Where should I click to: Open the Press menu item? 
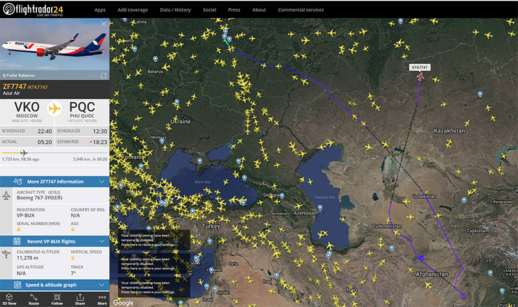coord(234,10)
